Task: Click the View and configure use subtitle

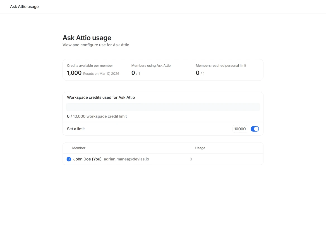Action: (x=96, y=45)
